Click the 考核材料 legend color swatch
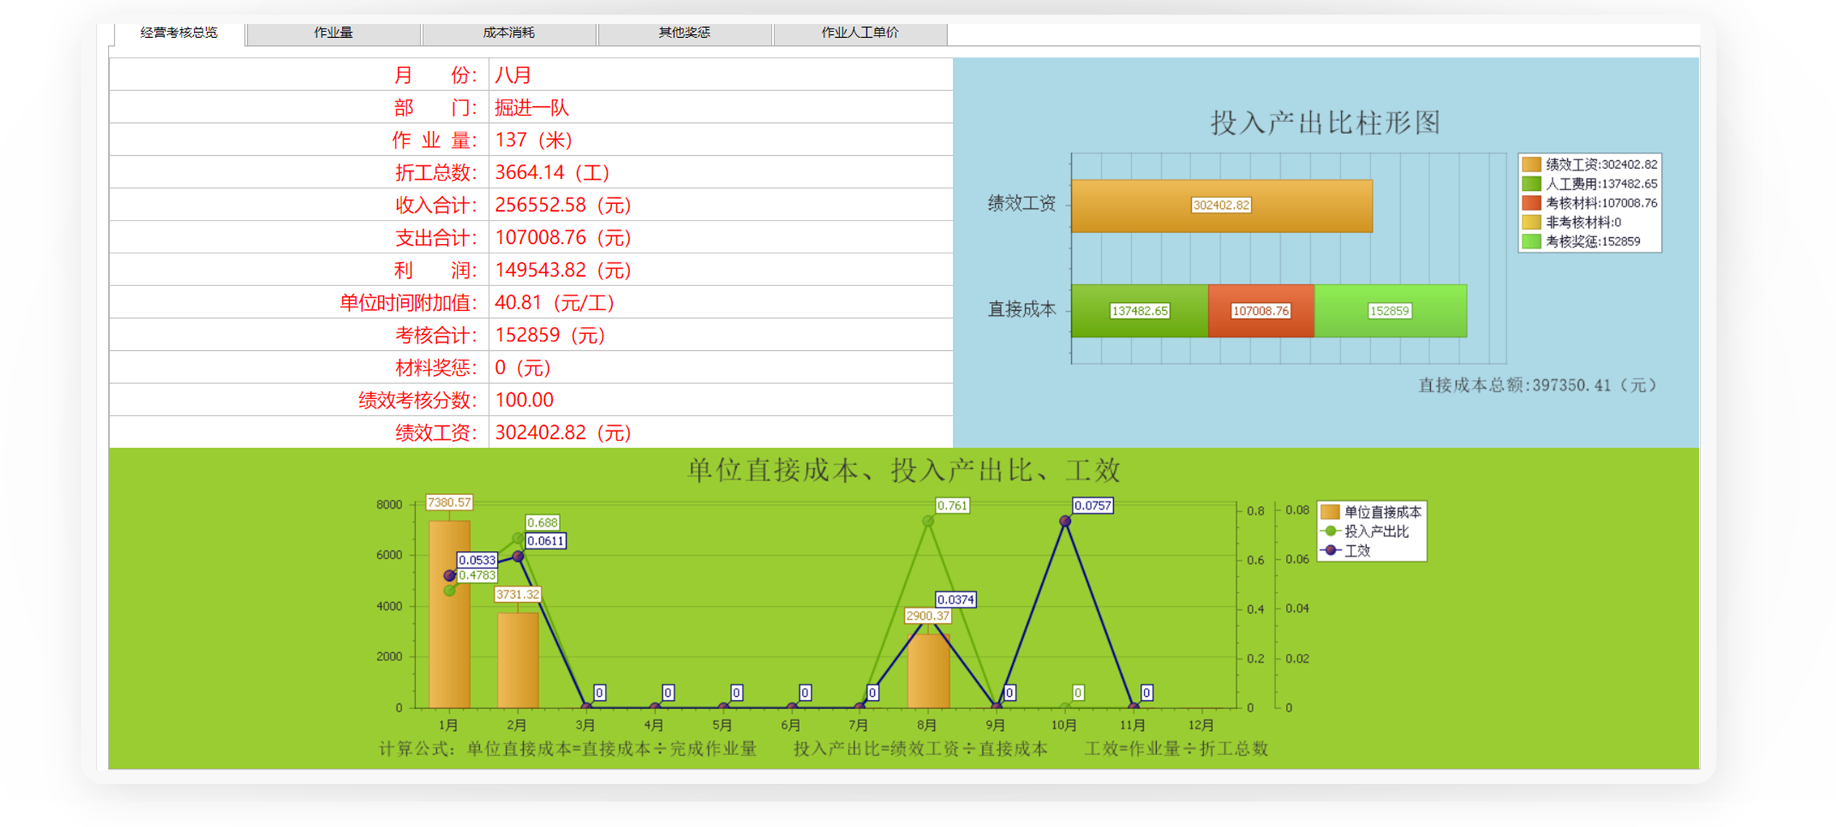 pyautogui.click(x=1531, y=203)
